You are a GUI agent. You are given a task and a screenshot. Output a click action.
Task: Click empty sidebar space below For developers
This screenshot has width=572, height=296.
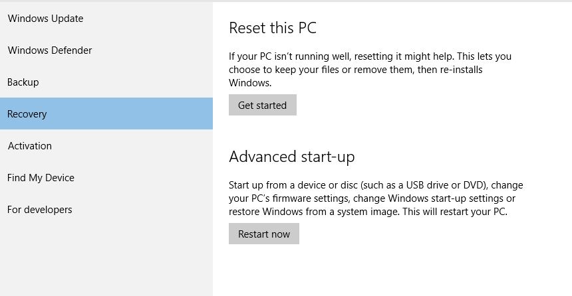coord(106,259)
